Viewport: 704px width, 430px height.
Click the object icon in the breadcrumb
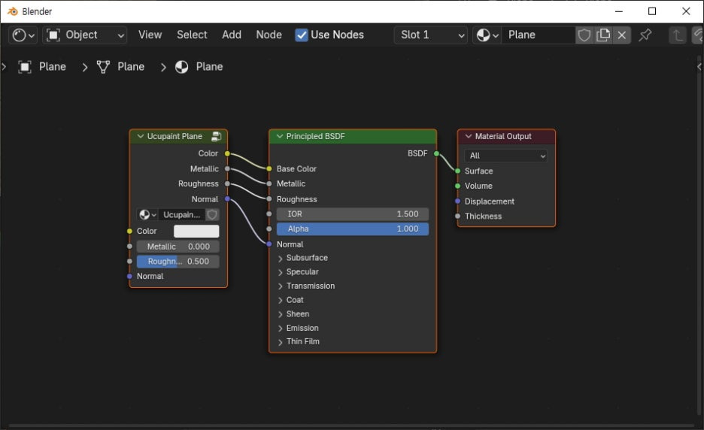(25, 67)
